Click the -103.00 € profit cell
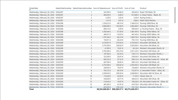The image size is (178, 100). tap(119, 26)
